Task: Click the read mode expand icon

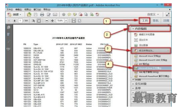Action: coord(168,14)
